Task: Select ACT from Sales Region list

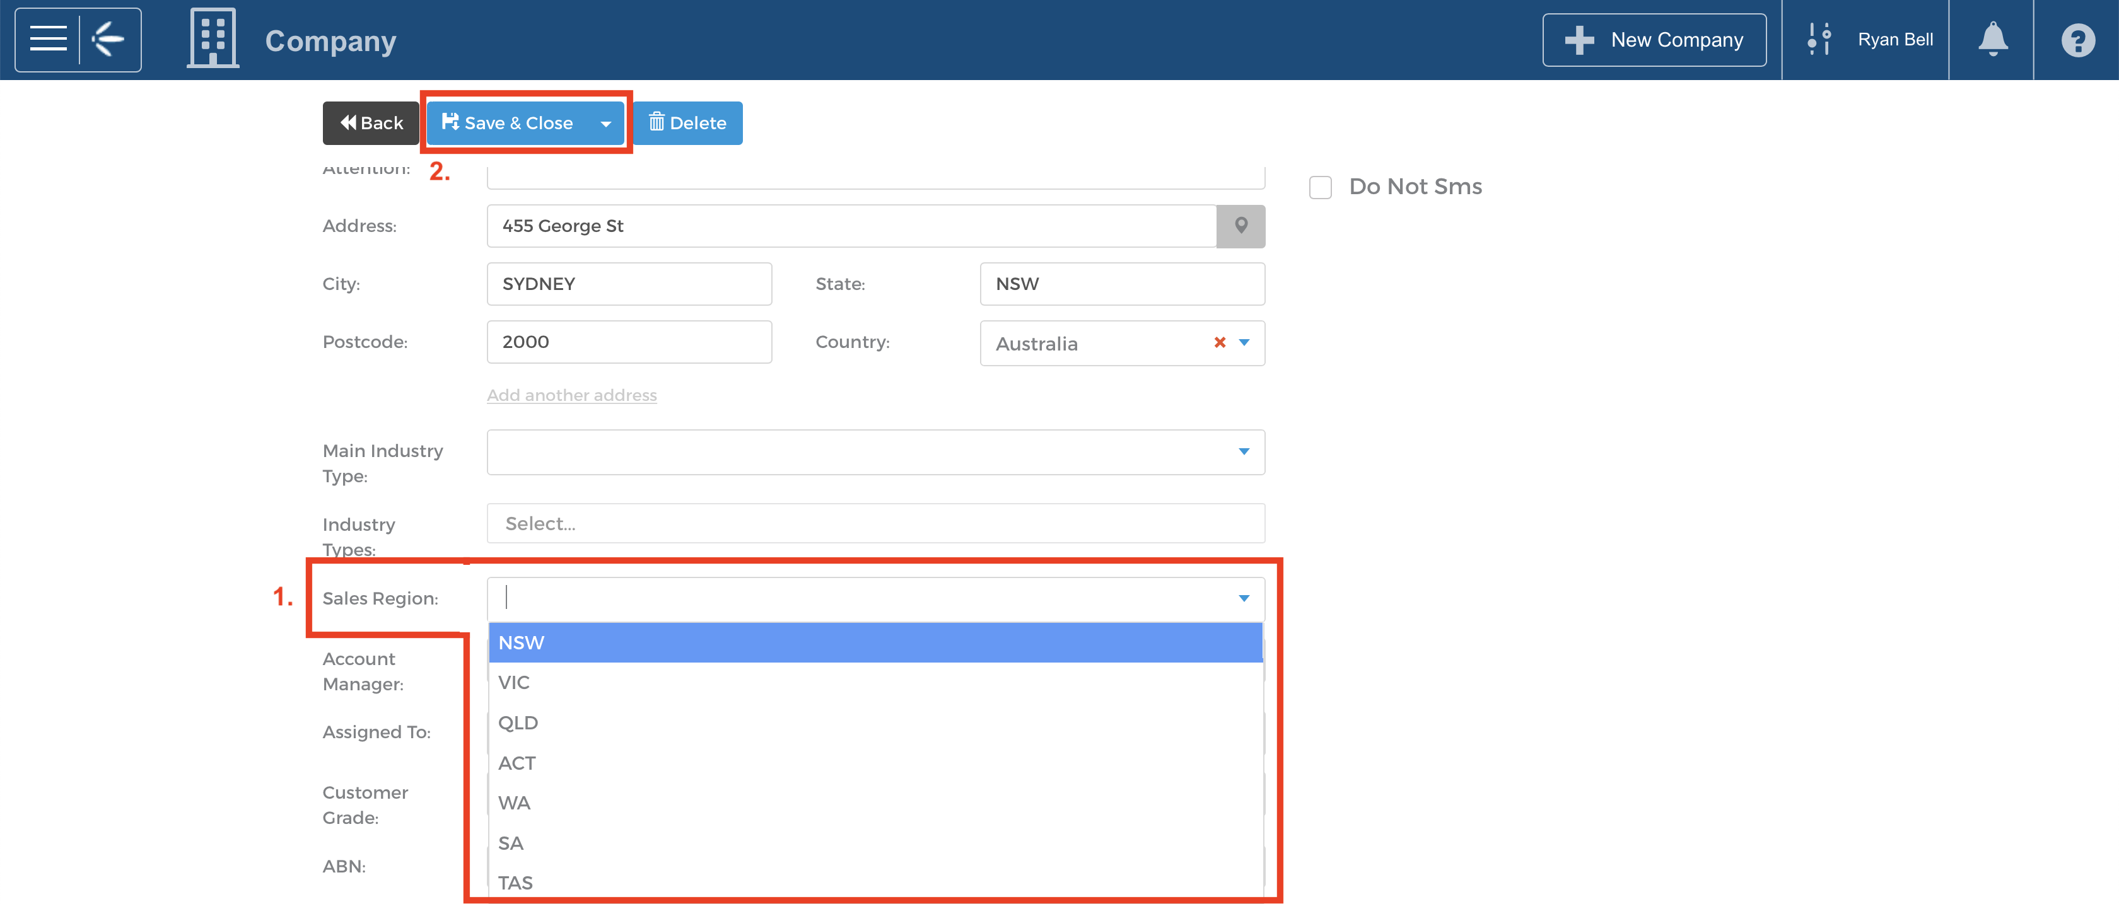Action: click(875, 763)
